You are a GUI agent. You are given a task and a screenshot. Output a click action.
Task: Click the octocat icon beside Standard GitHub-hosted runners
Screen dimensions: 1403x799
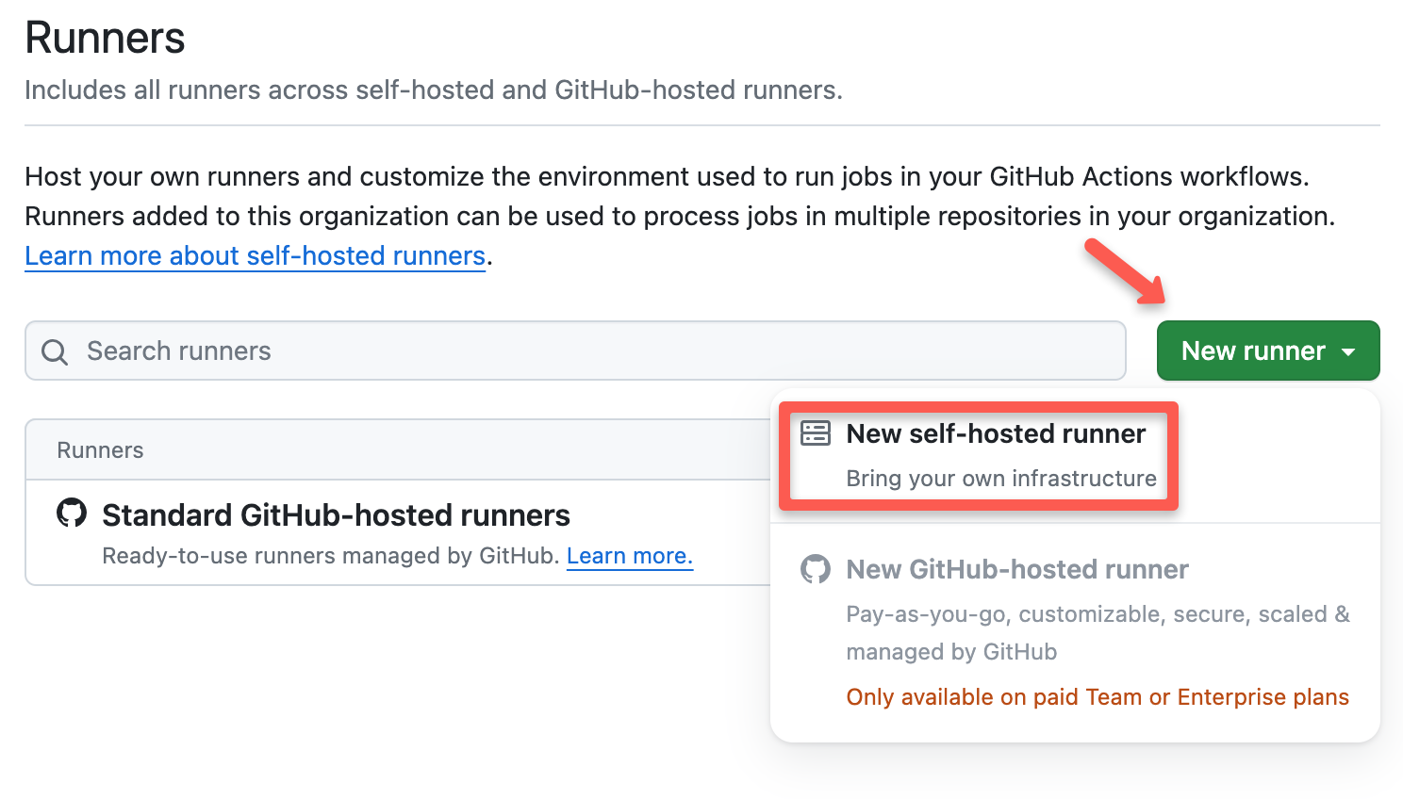pyautogui.click(x=71, y=514)
